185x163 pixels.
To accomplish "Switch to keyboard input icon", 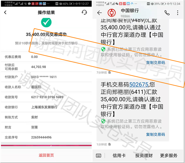I will point(98,156).
